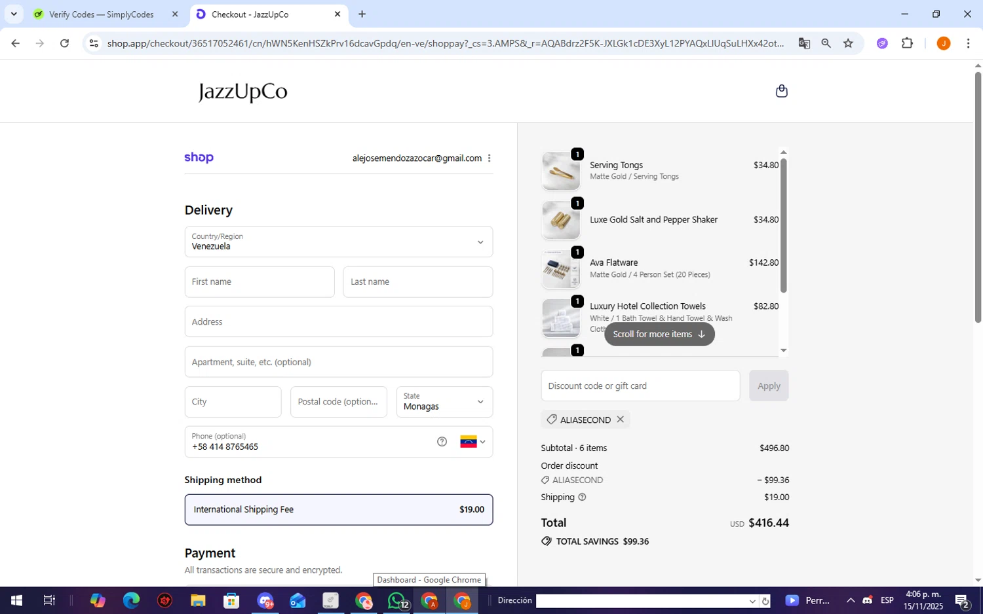Screen dimensions: 983x614
Task: Reload the current page
Action: 64,43
